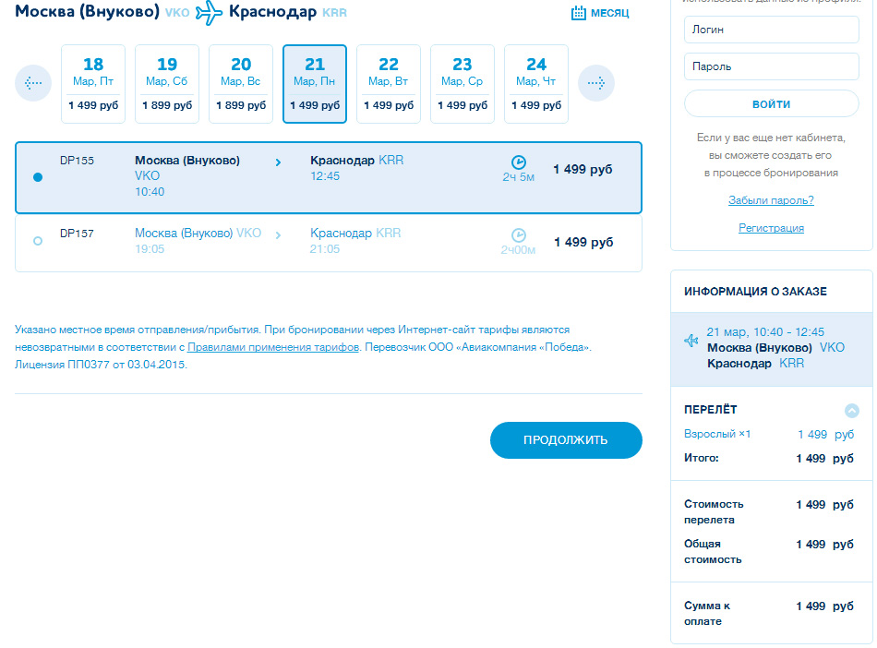Collapse the Перелёт section chevron
This screenshot has width=877, height=648.
(852, 411)
